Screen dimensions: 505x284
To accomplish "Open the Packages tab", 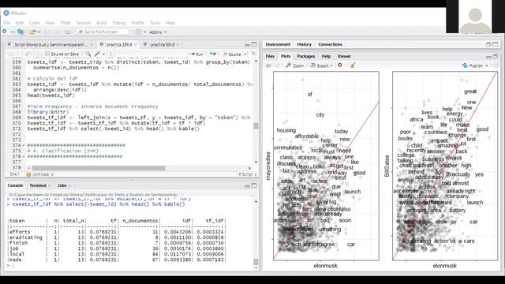I will tap(306, 56).
